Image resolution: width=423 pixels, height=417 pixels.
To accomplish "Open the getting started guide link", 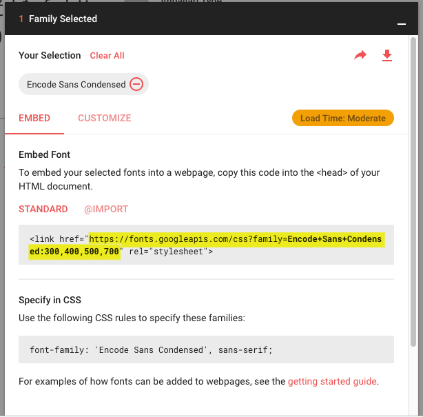I will click(x=332, y=381).
